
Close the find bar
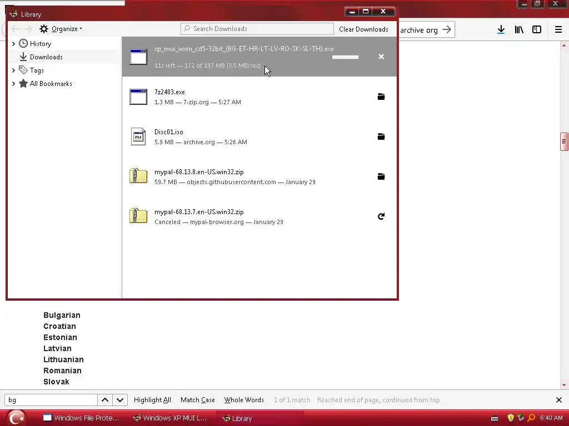pos(559,400)
